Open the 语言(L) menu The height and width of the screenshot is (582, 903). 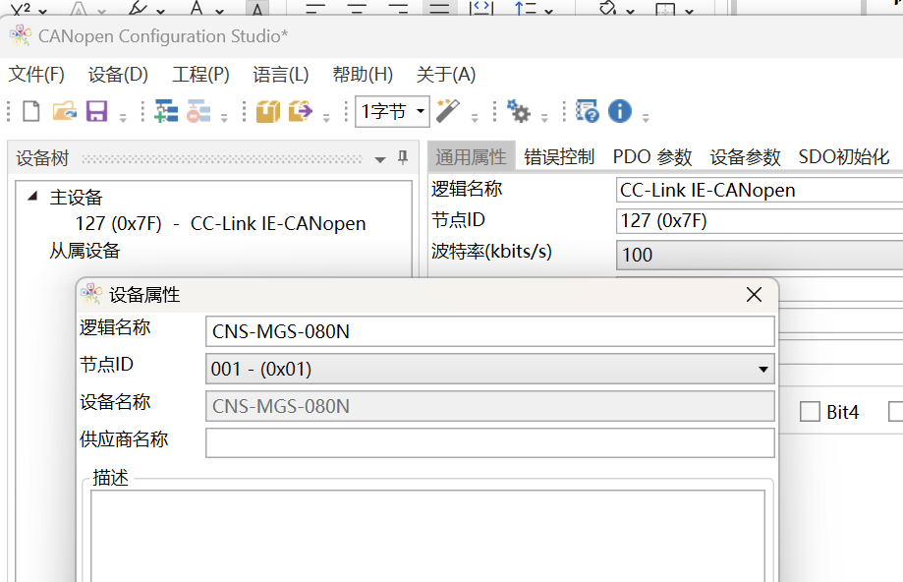280,75
